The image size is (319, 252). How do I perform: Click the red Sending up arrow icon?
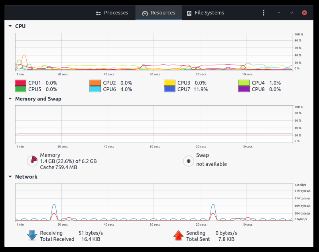coord(178,236)
